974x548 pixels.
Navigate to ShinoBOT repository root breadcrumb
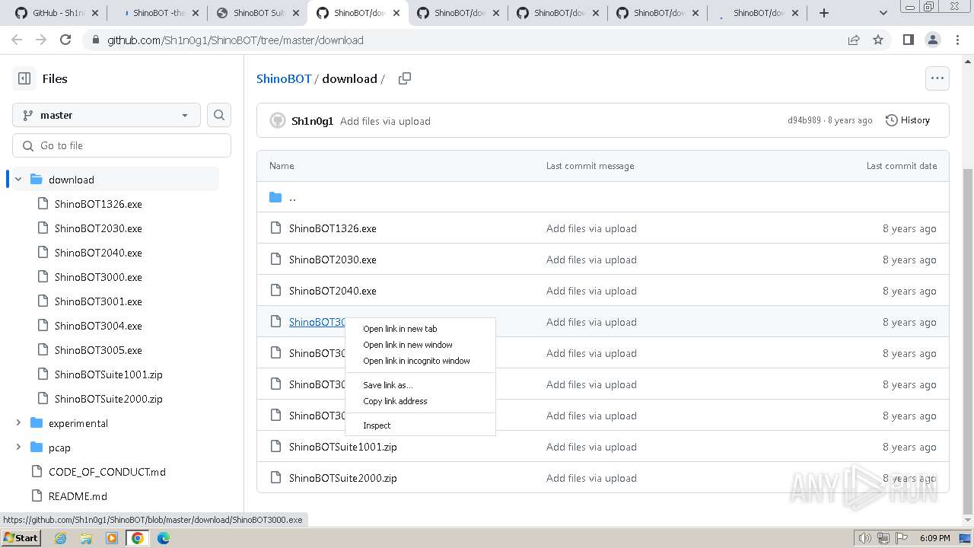284,78
